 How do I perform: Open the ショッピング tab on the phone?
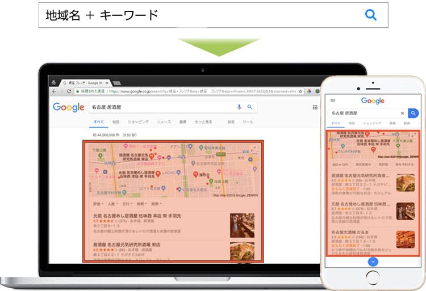372,123
